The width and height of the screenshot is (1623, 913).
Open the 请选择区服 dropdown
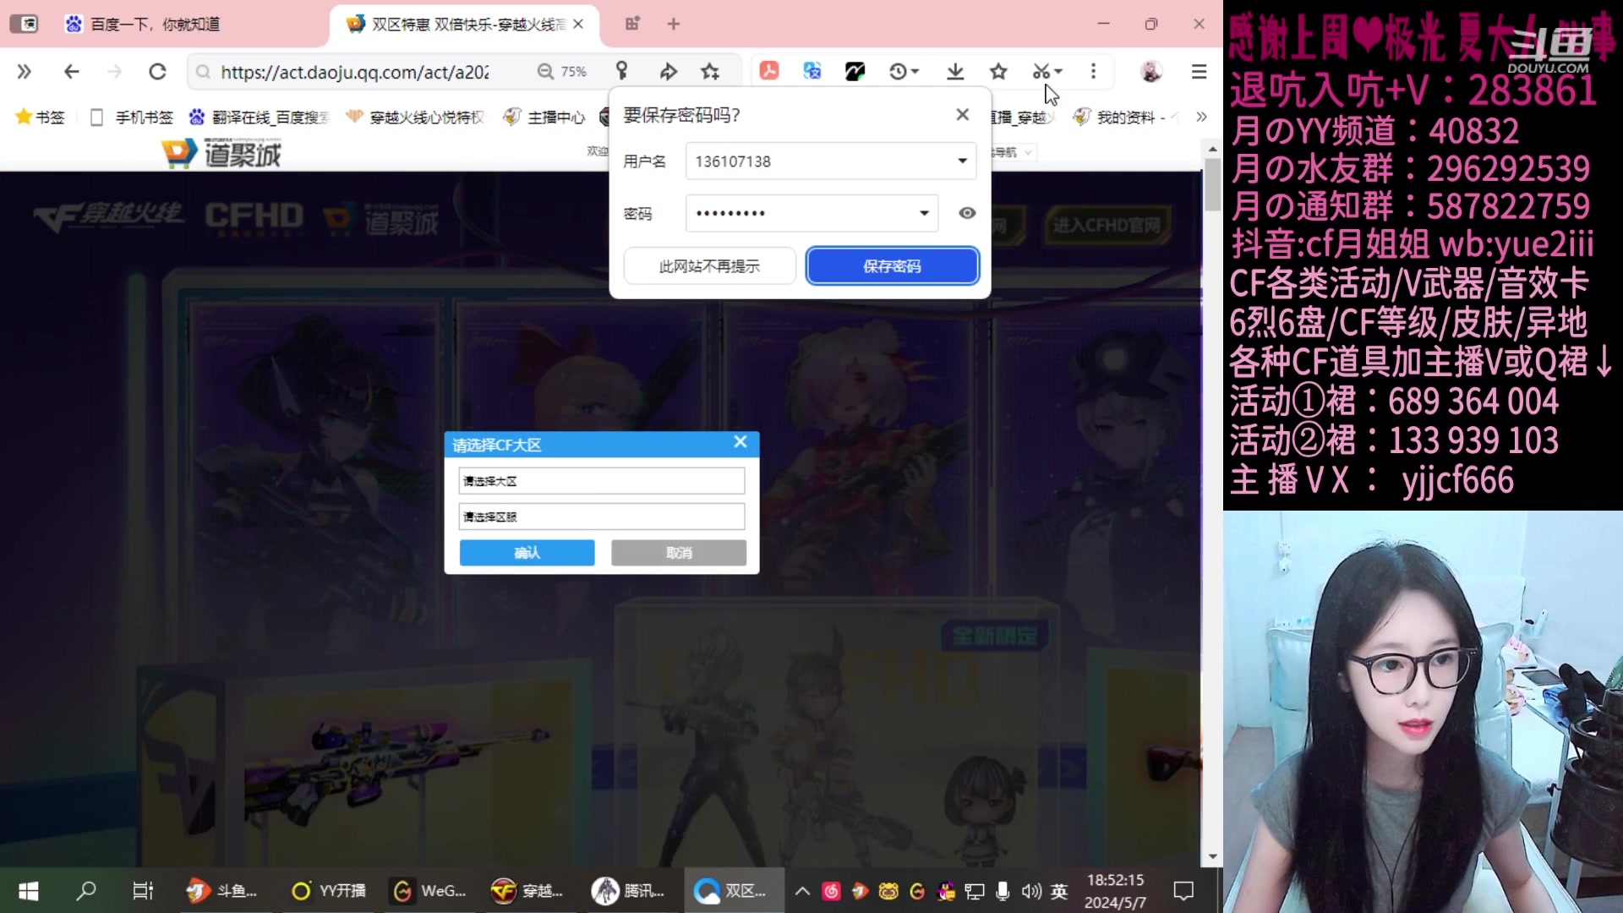[x=602, y=517]
